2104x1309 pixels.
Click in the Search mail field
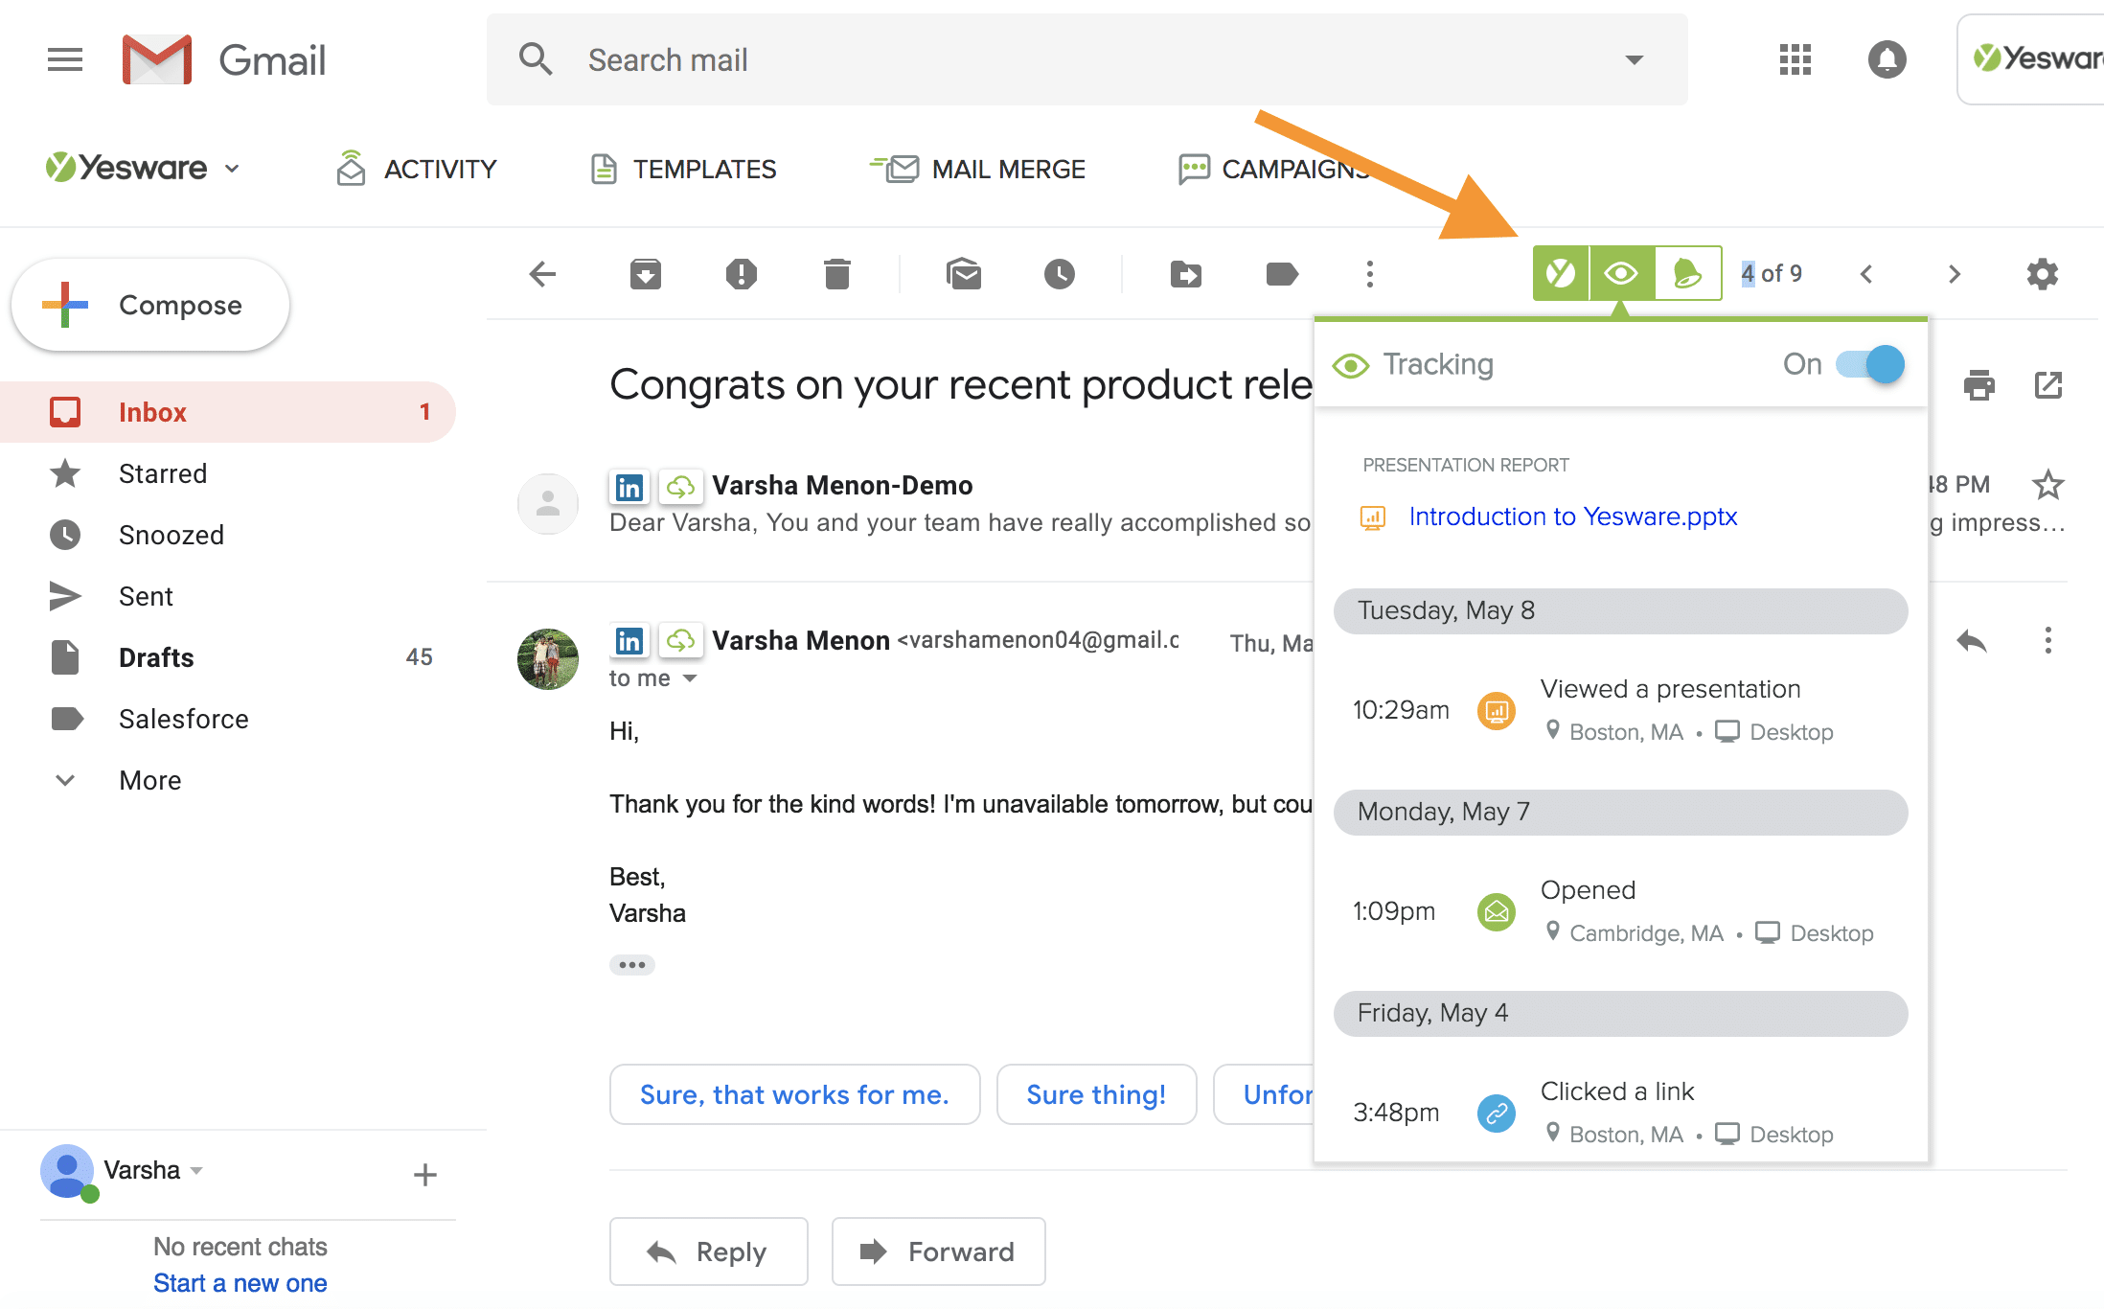point(1087,59)
